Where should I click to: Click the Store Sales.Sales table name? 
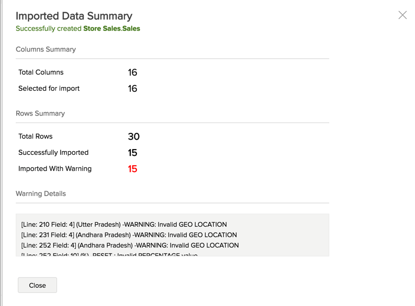tap(111, 29)
